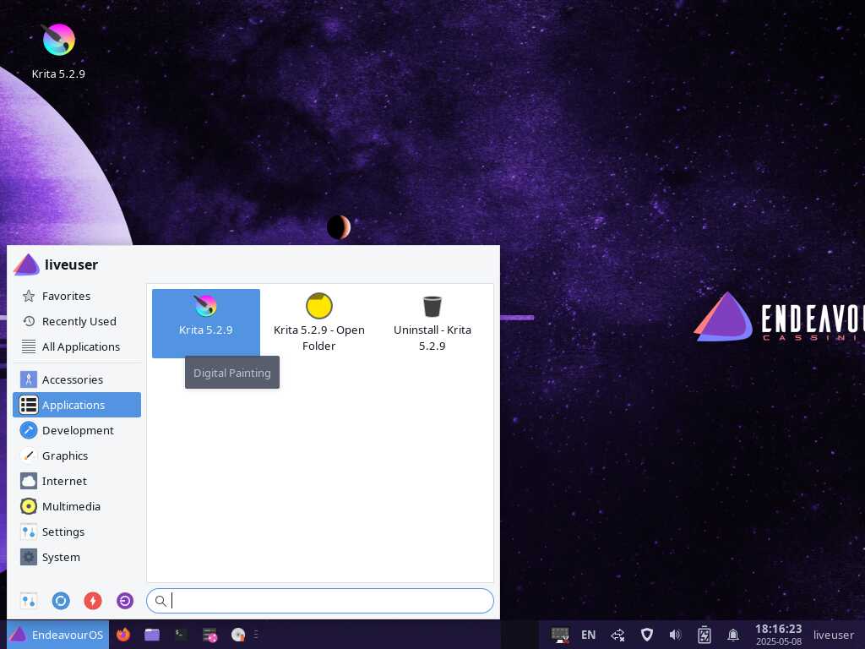Open notifications bell icon
This screenshot has width=865, height=649.
point(733,635)
